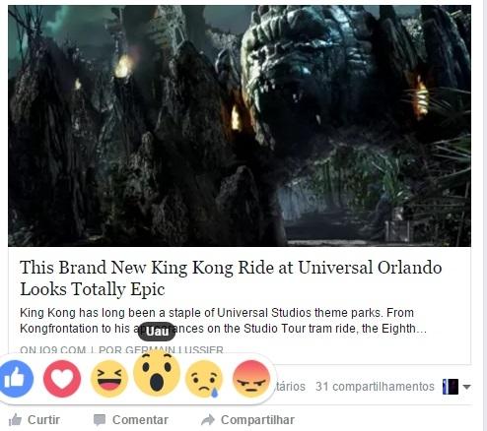Click the Comentar button text
The image size is (487, 431).
pos(140,419)
